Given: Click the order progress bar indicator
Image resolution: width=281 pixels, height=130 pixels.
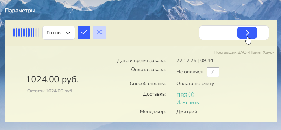Looking at the screenshot, I should (26, 32).
